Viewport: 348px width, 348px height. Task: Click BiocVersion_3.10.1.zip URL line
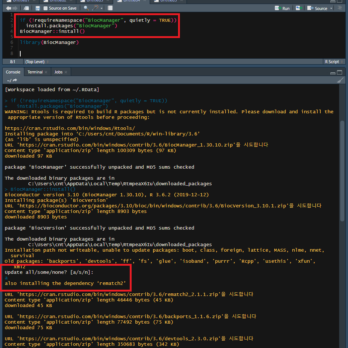163,206
